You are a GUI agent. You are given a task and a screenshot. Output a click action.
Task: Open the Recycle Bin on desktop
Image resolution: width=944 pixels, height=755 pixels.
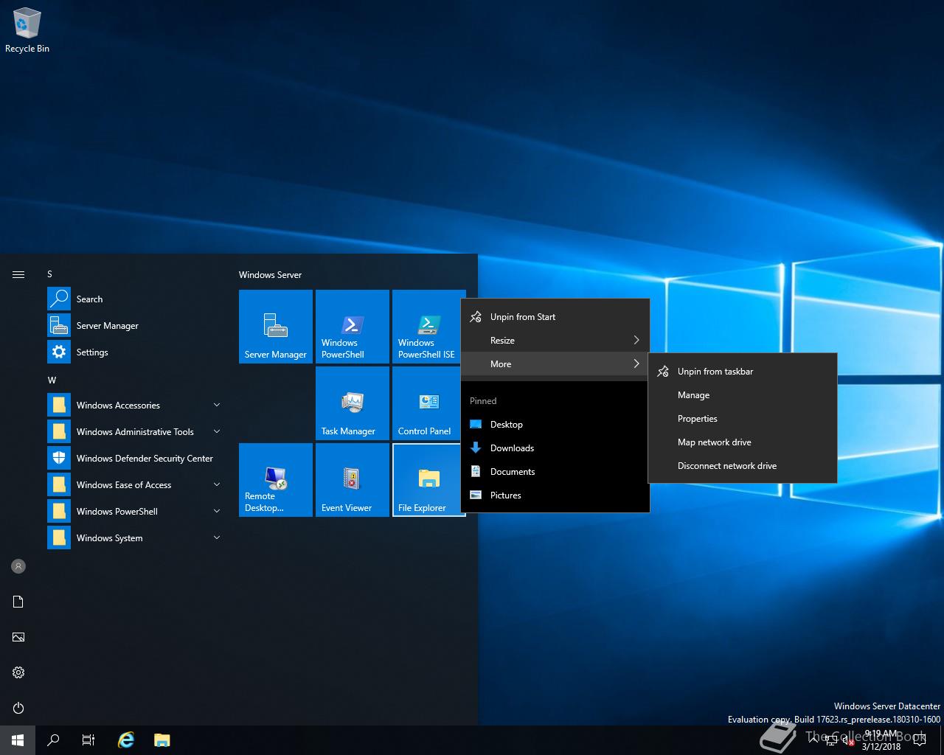[x=27, y=31]
